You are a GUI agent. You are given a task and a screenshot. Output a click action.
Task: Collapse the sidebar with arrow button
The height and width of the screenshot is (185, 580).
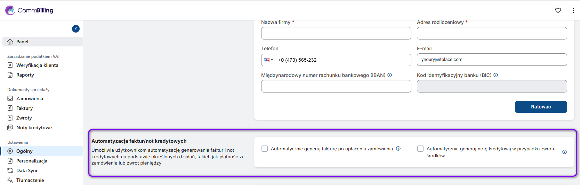[76, 29]
